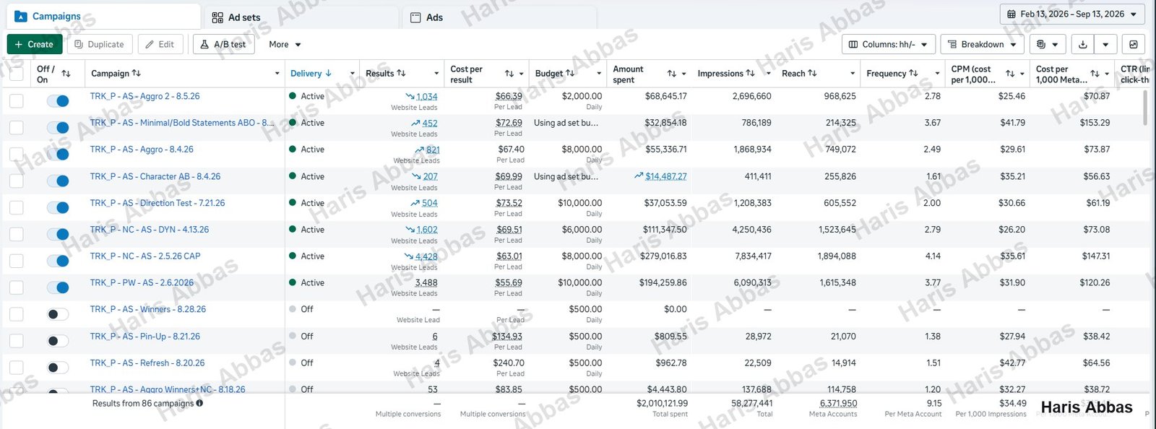Click the Ad sets grid icon
This screenshot has height=429, width=1156.
click(x=217, y=17)
